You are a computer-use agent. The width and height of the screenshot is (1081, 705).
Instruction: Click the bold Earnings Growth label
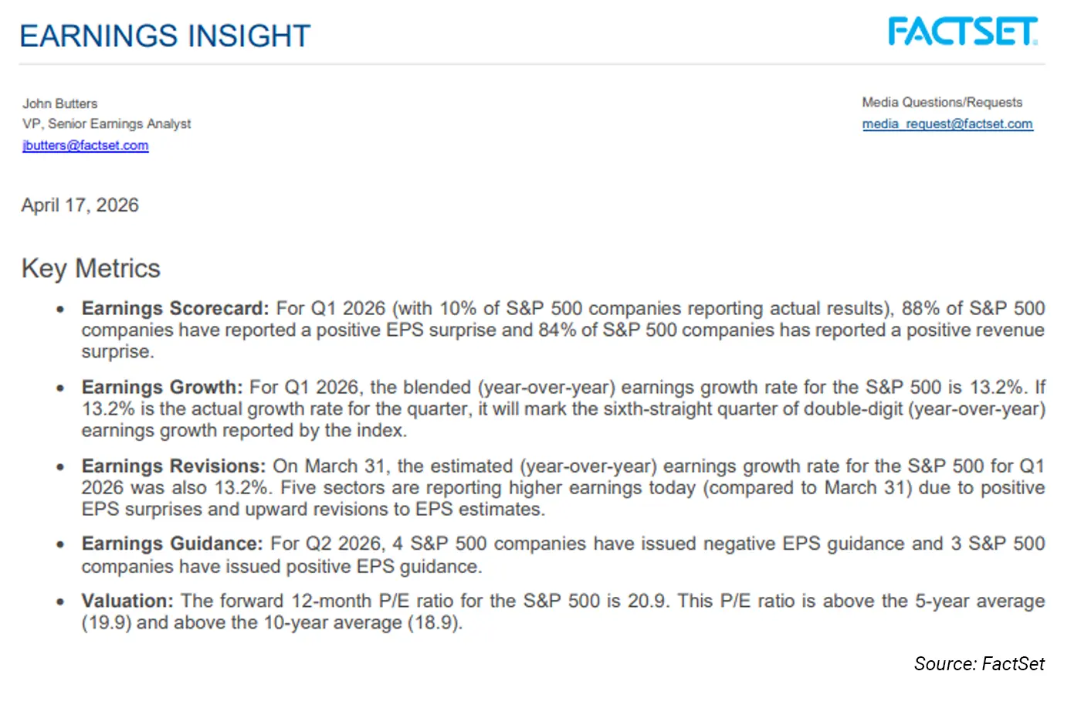[x=162, y=388]
